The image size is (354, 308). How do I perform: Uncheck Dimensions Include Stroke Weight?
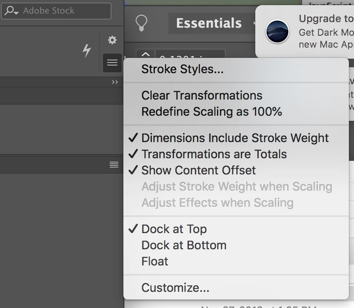tap(235, 138)
